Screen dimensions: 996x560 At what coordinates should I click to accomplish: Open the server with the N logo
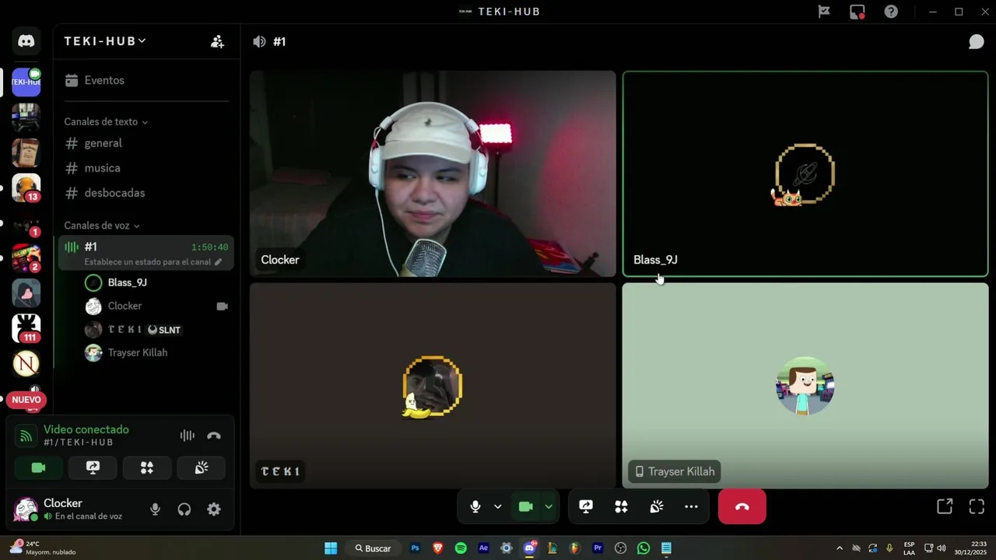tap(26, 363)
